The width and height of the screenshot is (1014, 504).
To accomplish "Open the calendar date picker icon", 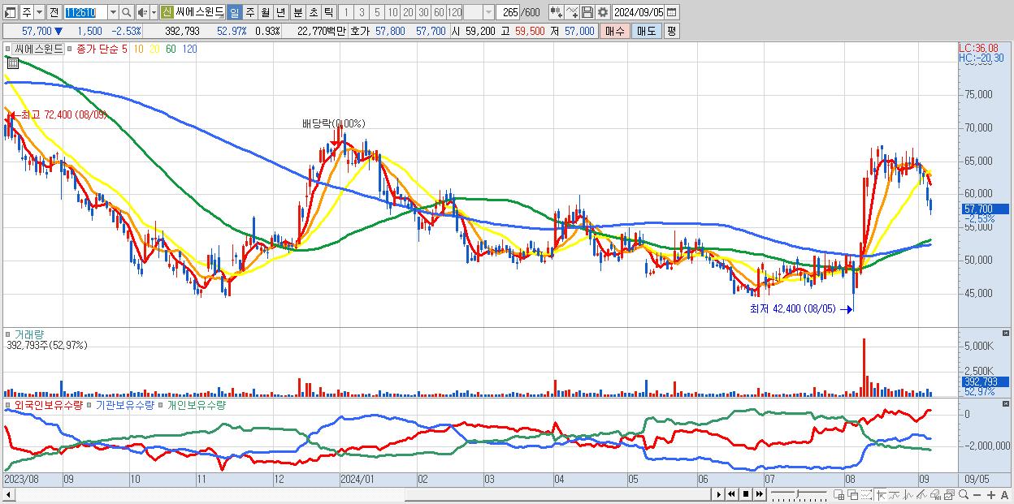I will click(672, 12).
